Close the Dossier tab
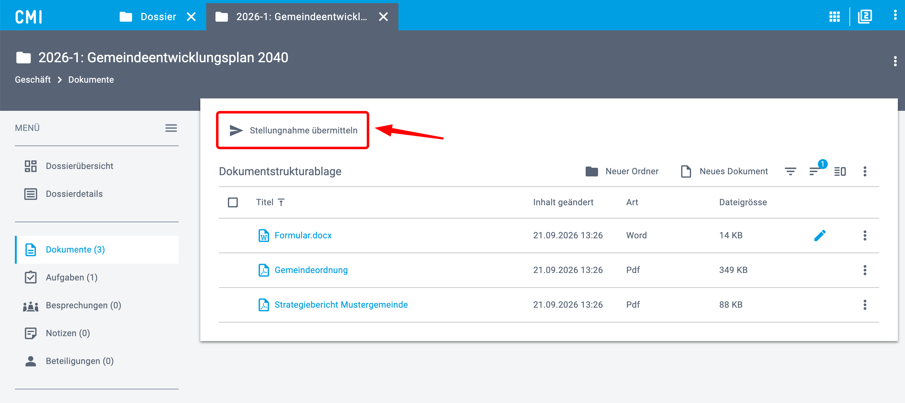 pos(191,16)
